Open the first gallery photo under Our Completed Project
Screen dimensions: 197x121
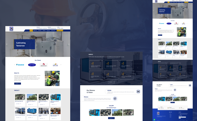tap(94, 112)
